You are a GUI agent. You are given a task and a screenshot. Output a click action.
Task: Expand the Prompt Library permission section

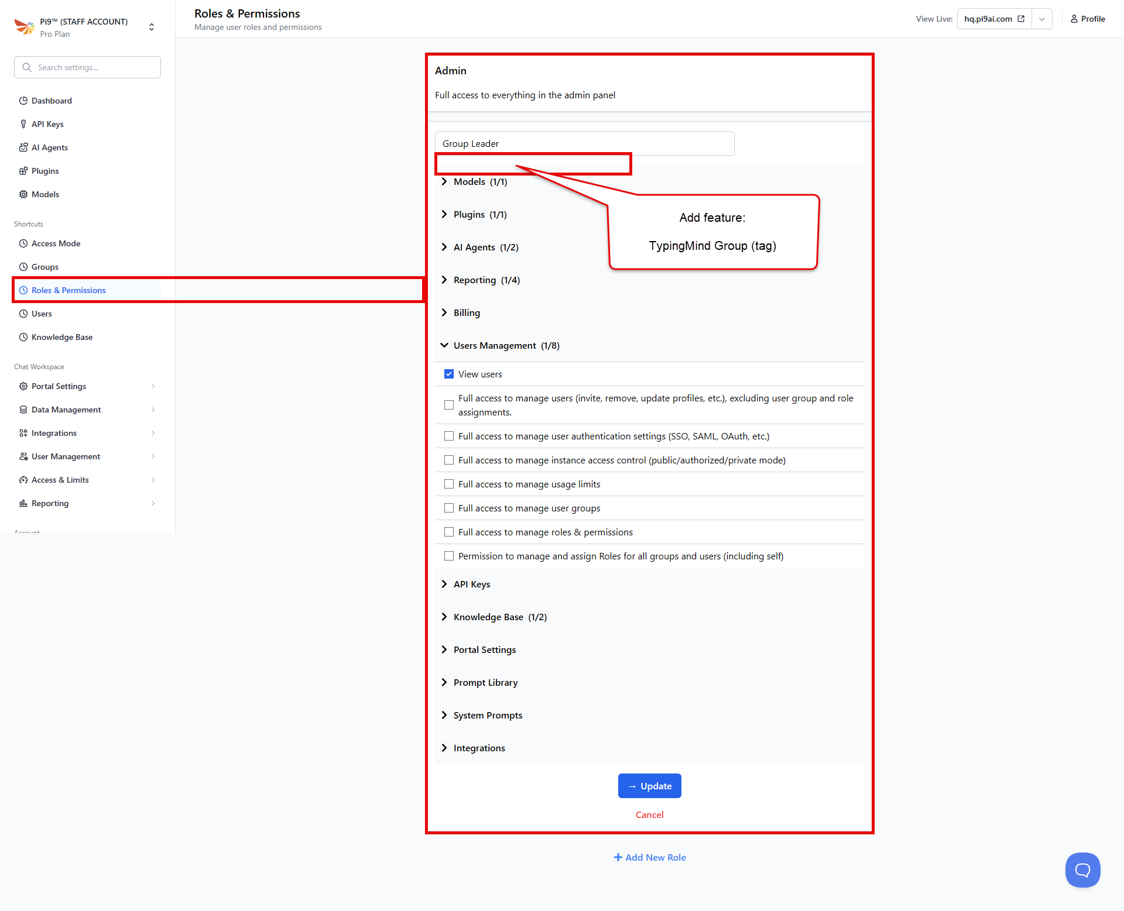click(649, 683)
